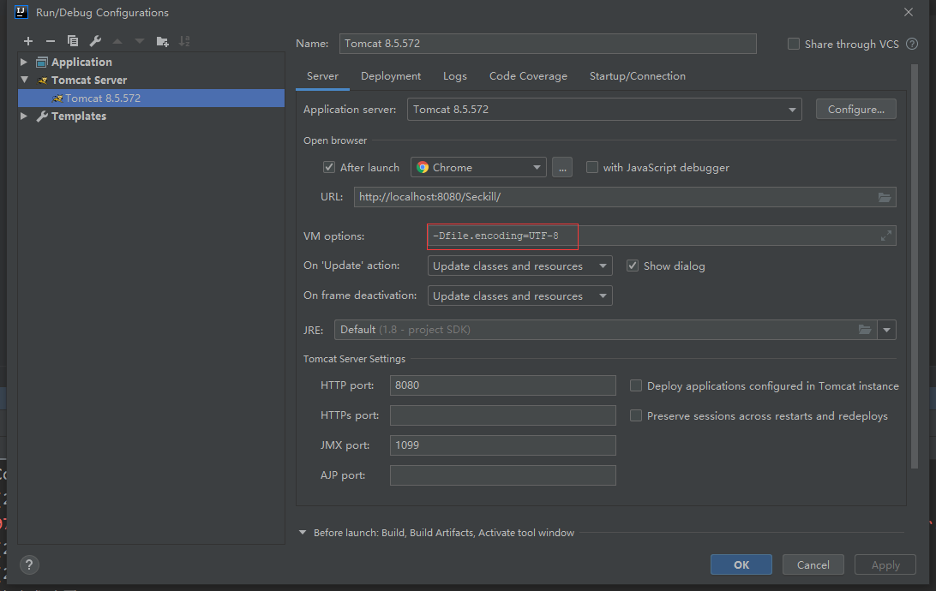Add a new configuration with the plus icon
This screenshot has width=936, height=591.
28,41
